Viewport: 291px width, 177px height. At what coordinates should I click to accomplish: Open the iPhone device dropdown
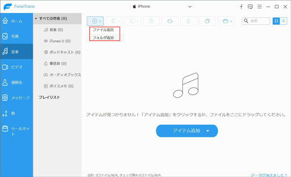tap(162, 7)
